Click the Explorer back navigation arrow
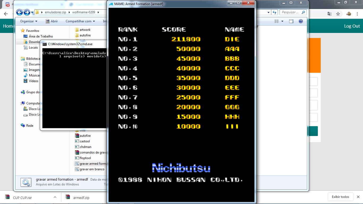 point(19,12)
